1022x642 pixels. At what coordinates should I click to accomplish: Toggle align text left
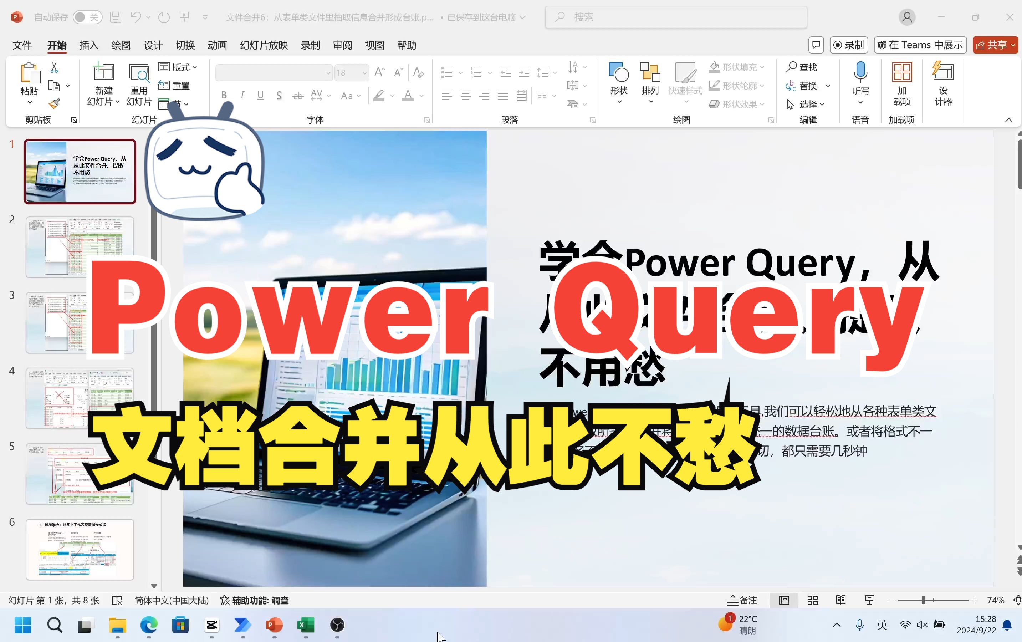447,95
